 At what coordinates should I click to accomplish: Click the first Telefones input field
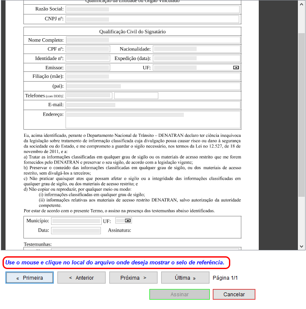click(x=89, y=96)
